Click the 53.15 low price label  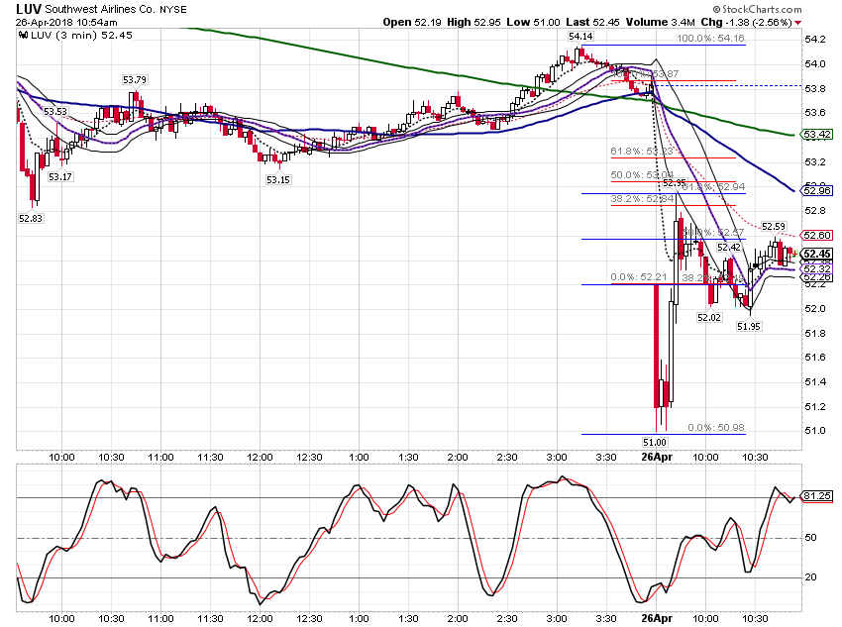point(278,180)
